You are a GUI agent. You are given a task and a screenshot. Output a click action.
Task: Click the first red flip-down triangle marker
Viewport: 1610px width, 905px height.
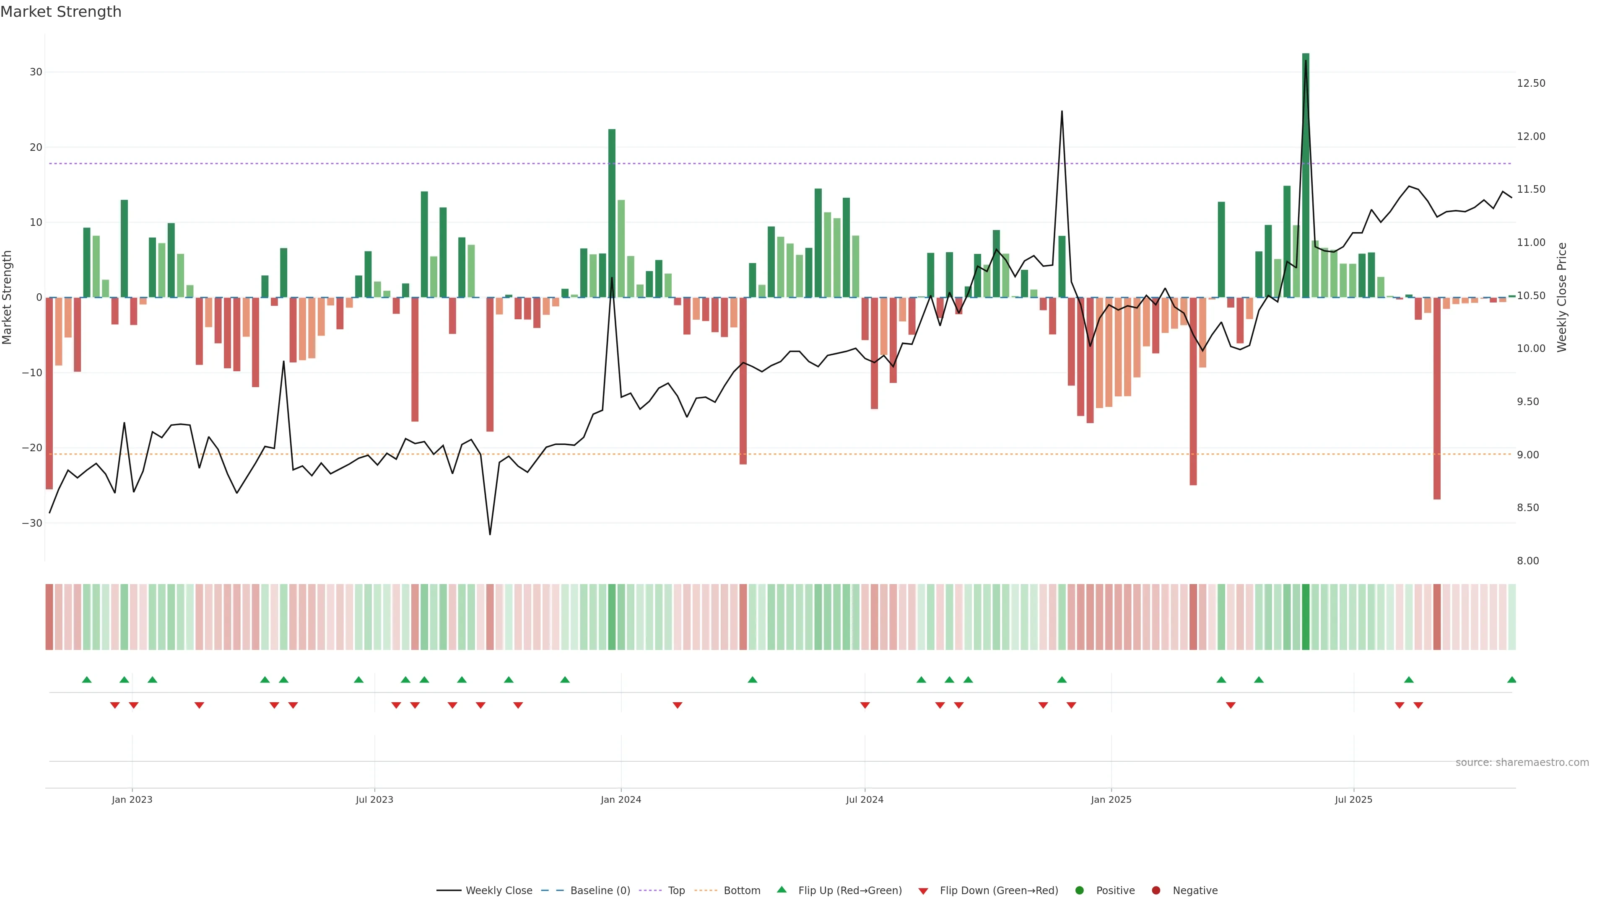114,705
